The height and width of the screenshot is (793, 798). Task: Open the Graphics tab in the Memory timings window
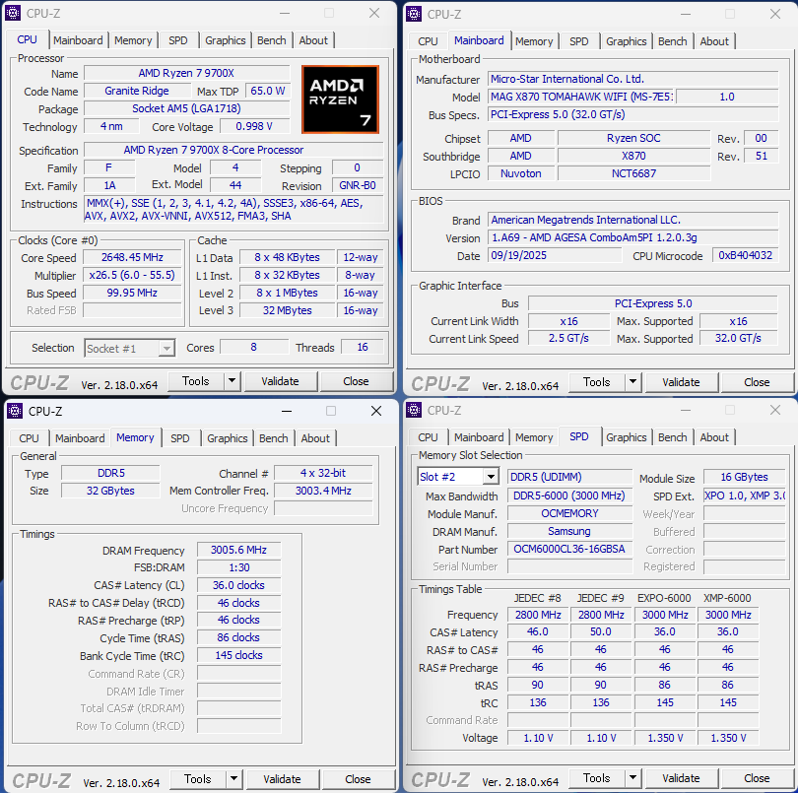pos(228,438)
